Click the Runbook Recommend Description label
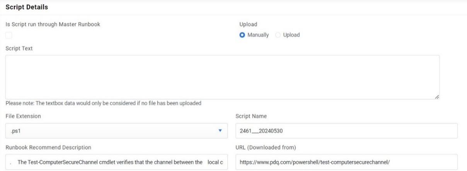The height and width of the screenshot is (171, 467). [x=48, y=147]
